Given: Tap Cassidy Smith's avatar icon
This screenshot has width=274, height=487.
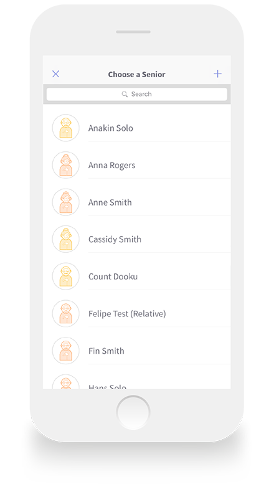Looking at the screenshot, I should coord(65,239).
